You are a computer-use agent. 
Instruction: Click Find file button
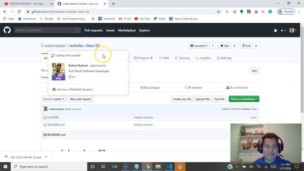pyautogui.click(x=219, y=99)
